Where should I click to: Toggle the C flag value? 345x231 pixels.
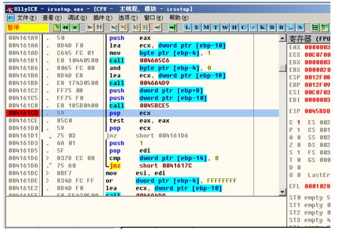pyautogui.click(x=299, y=123)
